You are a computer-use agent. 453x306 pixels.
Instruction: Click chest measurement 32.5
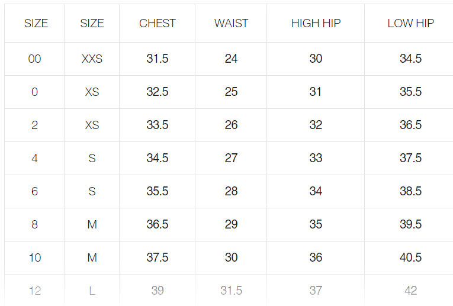[x=158, y=92]
